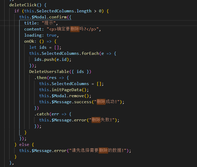197x167 pixels.
Task: Click the title: "提示" line
Action: pos(41,23)
